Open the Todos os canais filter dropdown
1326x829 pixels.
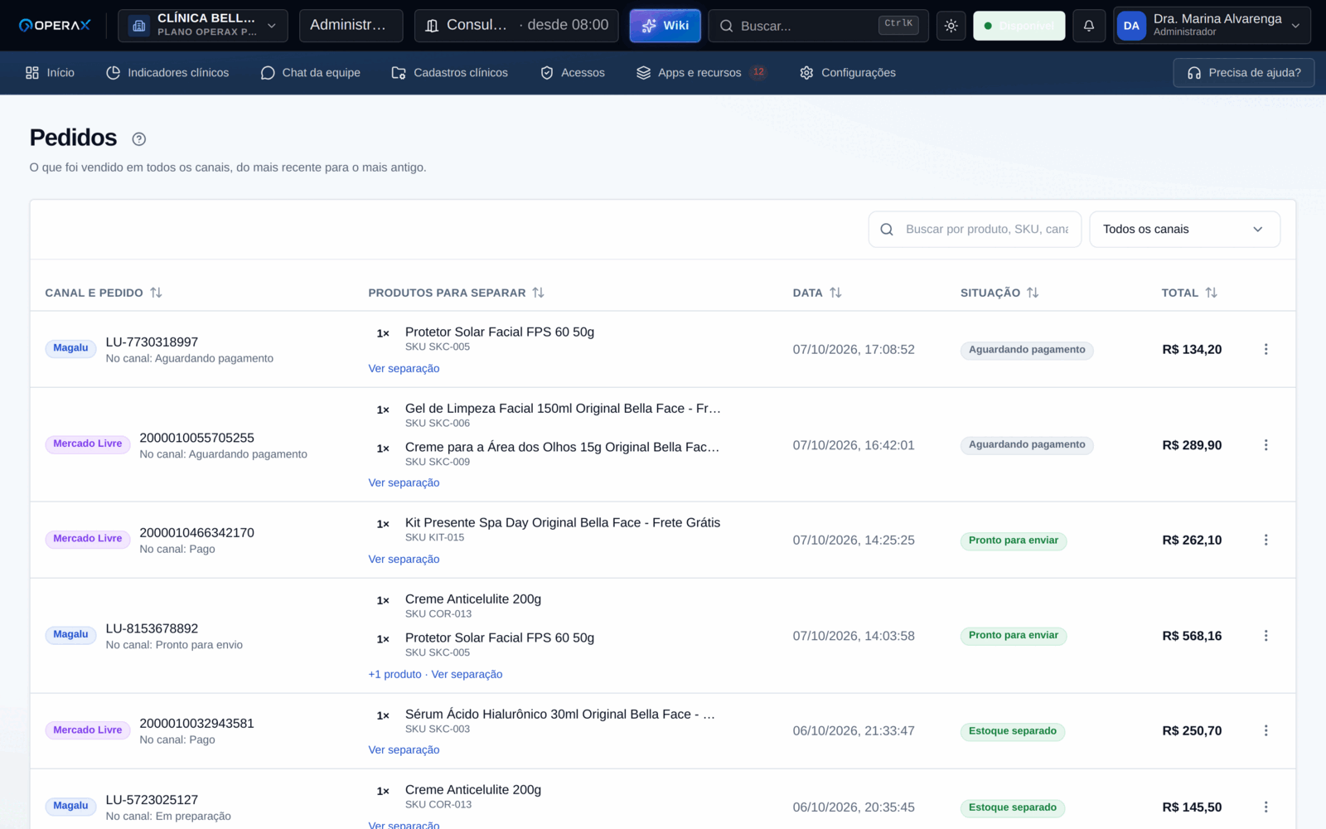coord(1184,229)
